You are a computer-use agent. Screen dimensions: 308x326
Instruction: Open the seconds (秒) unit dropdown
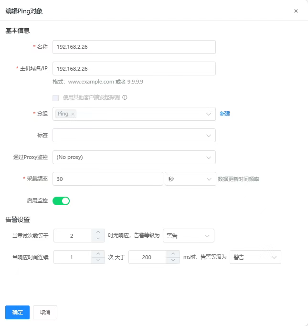[190, 179]
